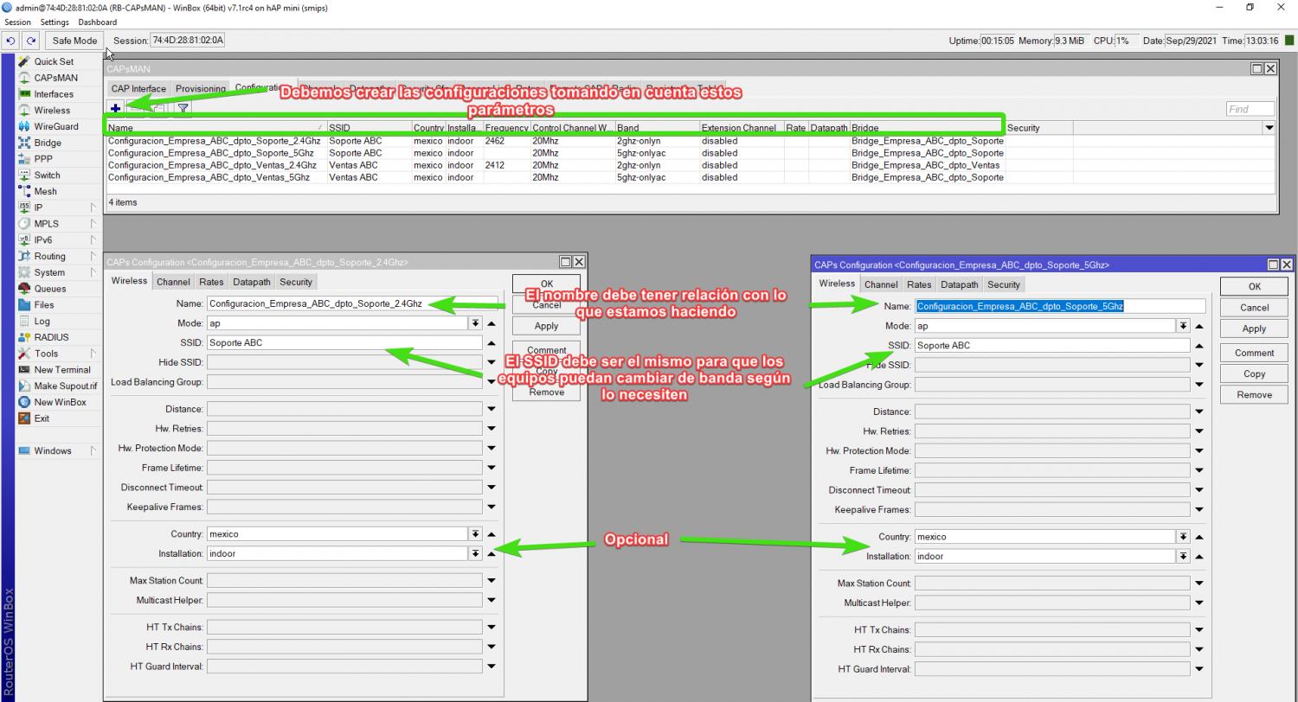Click Comment in the Soporte_5Ghz window
Viewport: 1298px width, 702px height.
click(1254, 353)
